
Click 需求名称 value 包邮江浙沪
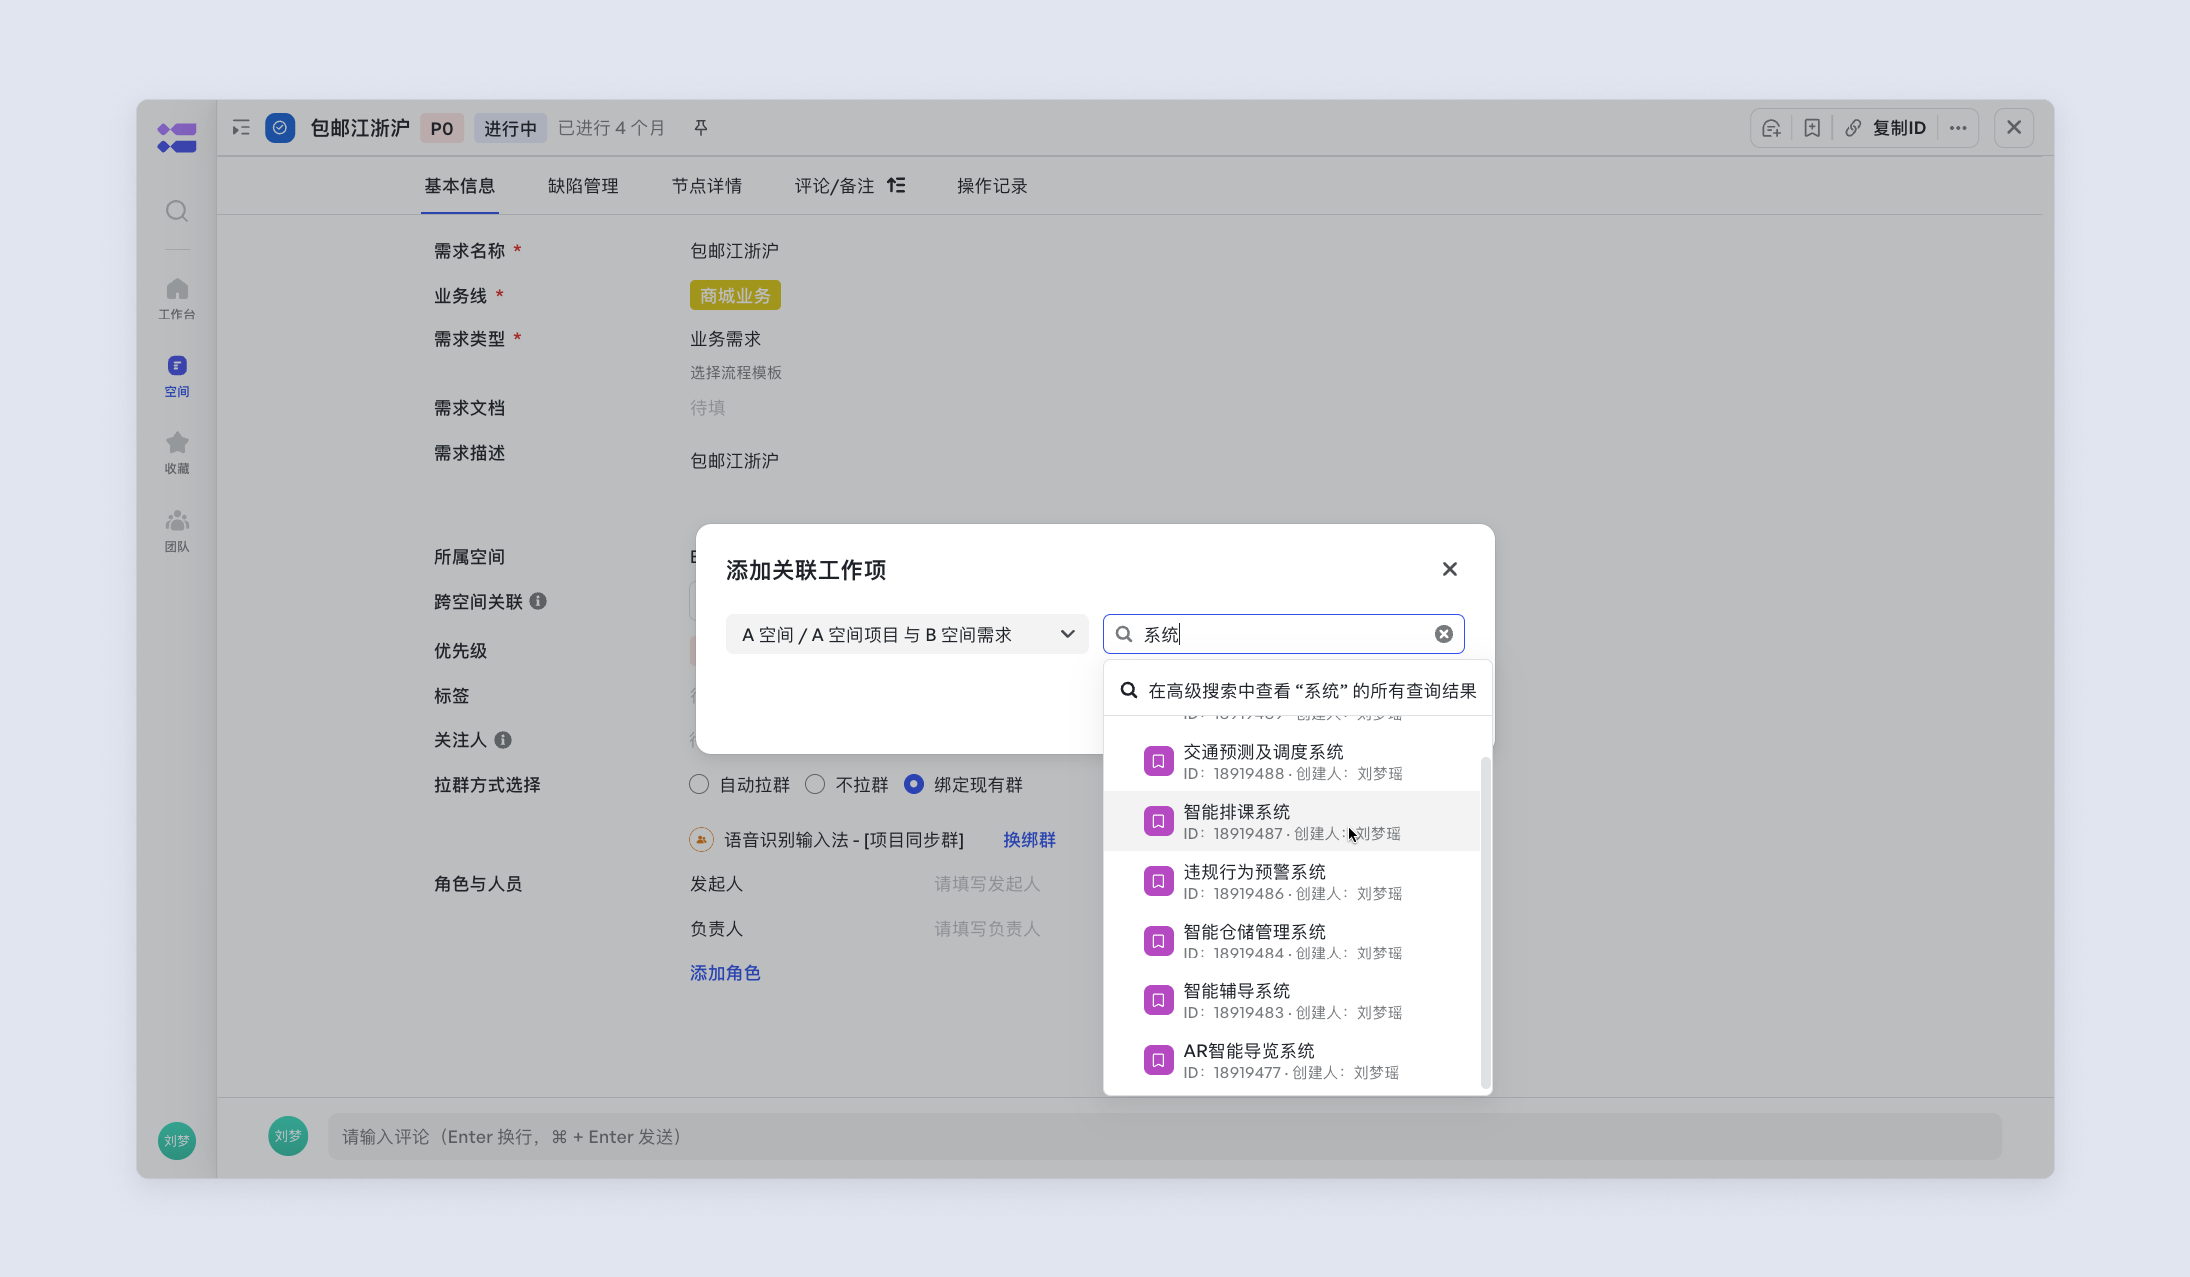(x=734, y=250)
